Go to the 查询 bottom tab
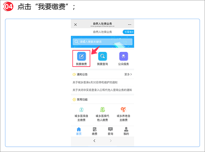Image resolution: width=205 pixels, height=152 pixels. 110,131
